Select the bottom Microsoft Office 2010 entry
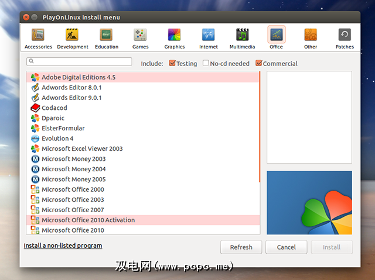Screen dimensions: 375x280 click(x=143, y=230)
